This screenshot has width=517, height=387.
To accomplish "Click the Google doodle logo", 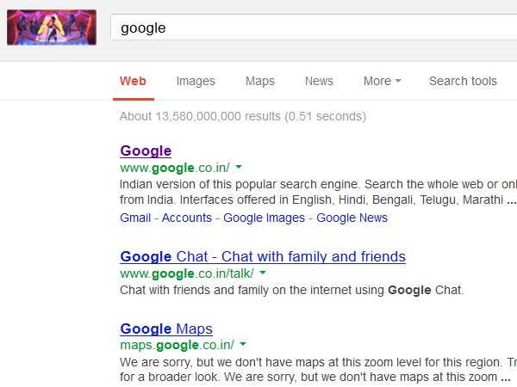I will click(x=51, y=28).
